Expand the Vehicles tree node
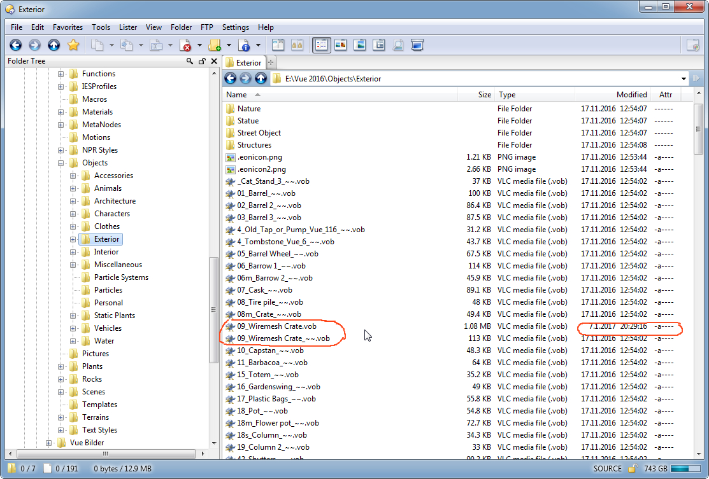The height and width of the screenshot is (479, 709). click(x=73, y=328)
